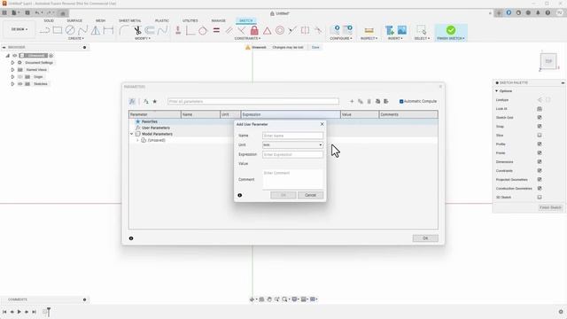Close the Add User Parameter dialog

click(322, 124)
